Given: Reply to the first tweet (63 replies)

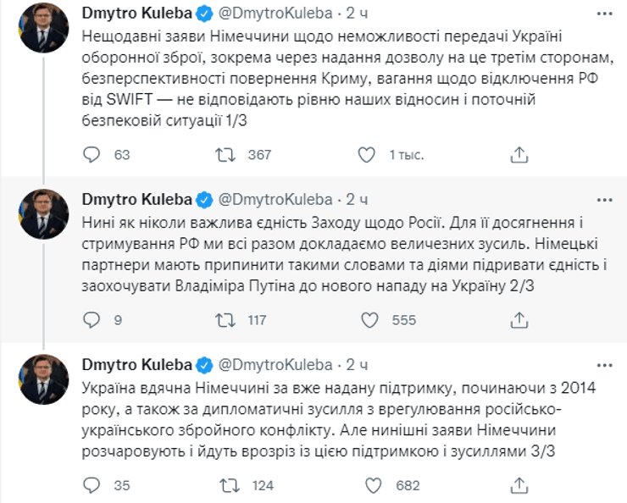Looking at the screenshot, I should tap(92, 154).
